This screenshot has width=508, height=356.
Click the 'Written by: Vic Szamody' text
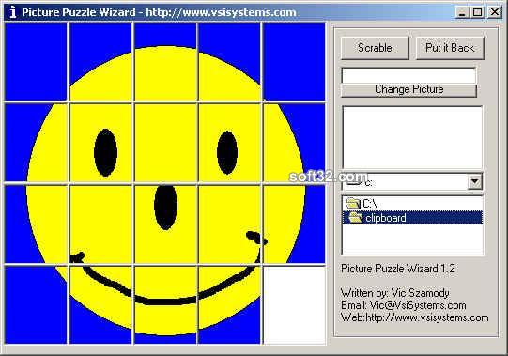(x=395, y=293)
